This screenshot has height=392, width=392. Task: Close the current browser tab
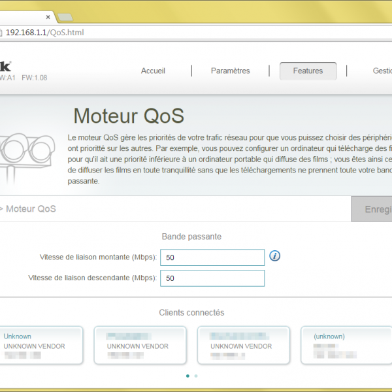48,17
